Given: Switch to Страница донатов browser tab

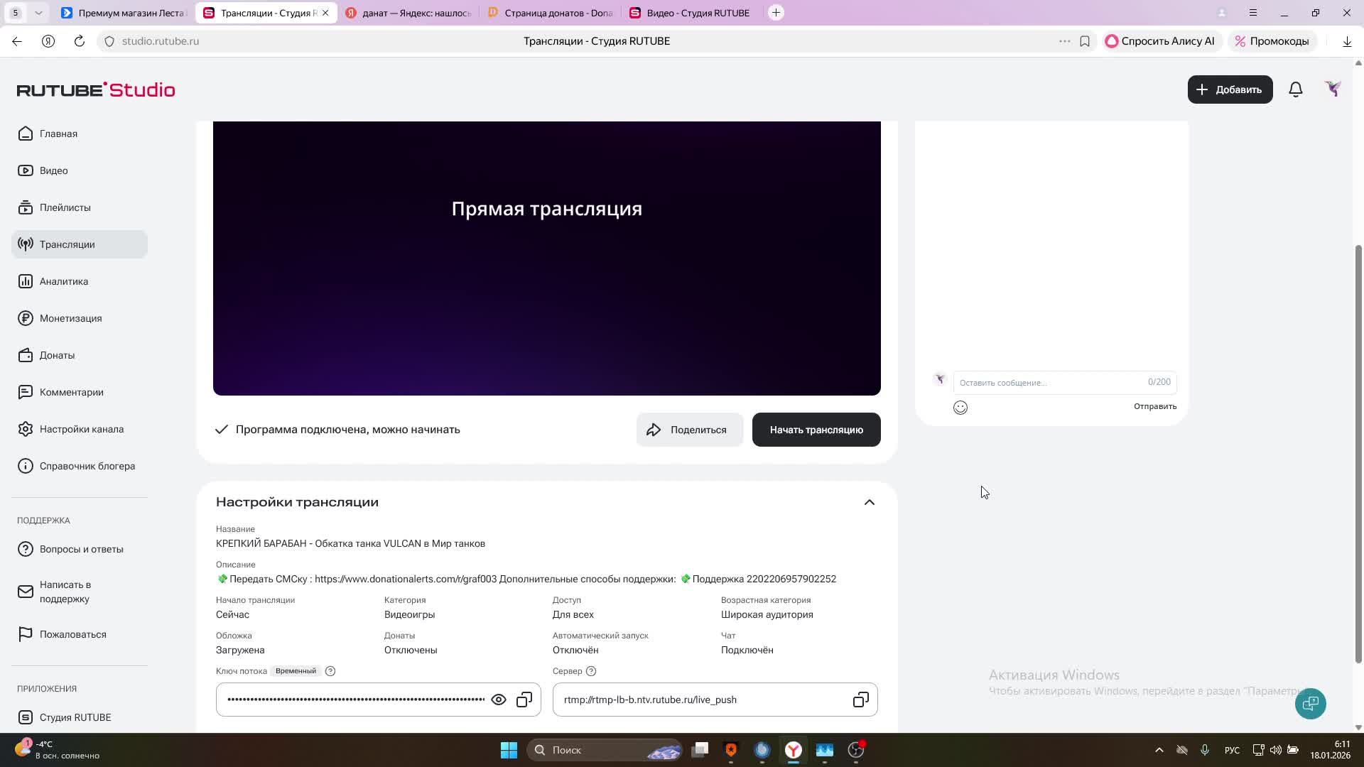Looking at the screenshot, I should click(551, 13).
